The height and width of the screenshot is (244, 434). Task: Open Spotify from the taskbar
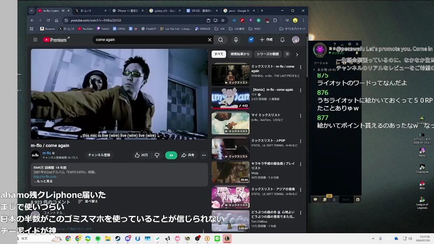98,239
